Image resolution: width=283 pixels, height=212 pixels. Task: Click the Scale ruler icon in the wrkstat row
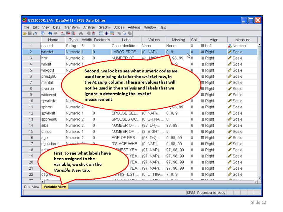(230, 52)
